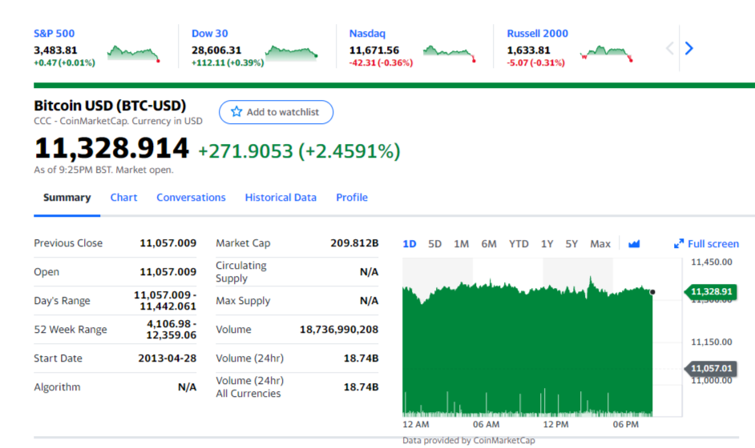
Task: Click the Start Date value 2013-04-28
Action: pyautogui.click(x=167, y=358)
